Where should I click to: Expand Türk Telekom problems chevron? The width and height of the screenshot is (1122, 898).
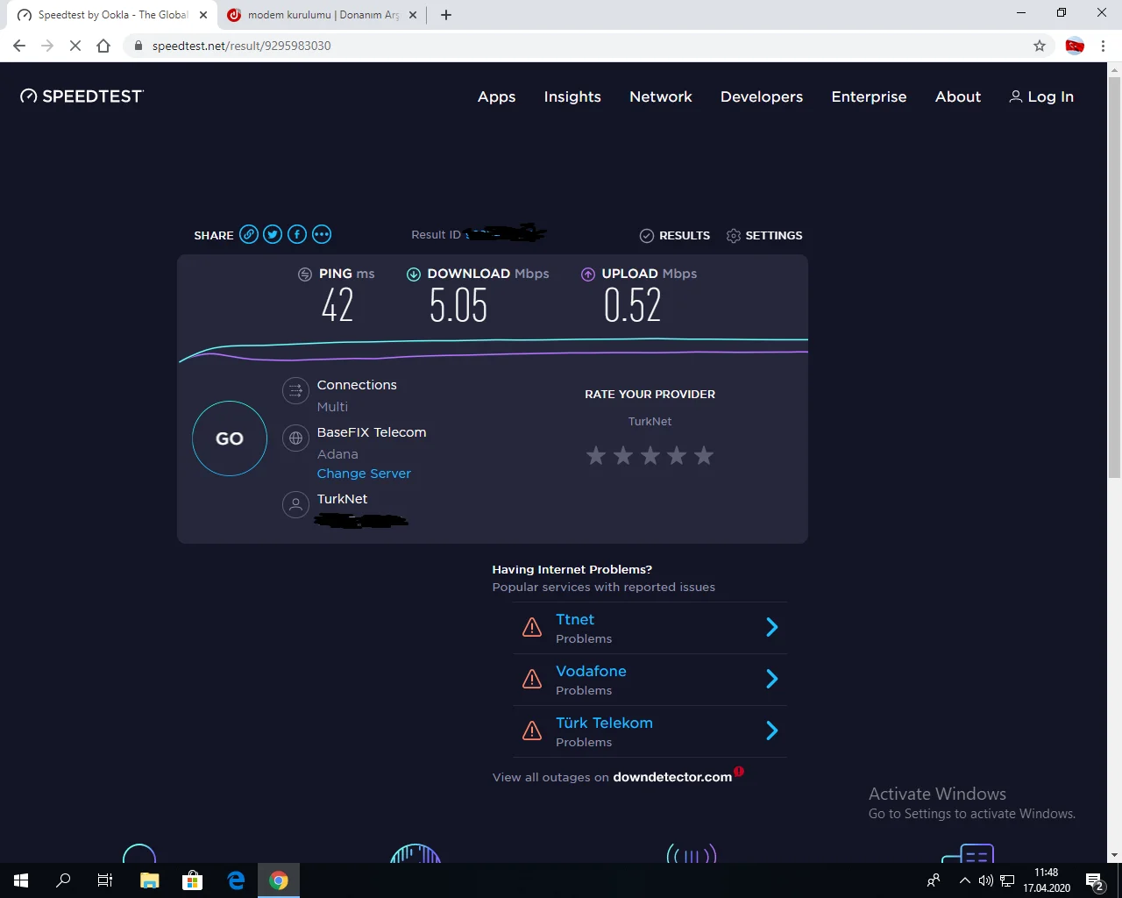tap(772, 731)
